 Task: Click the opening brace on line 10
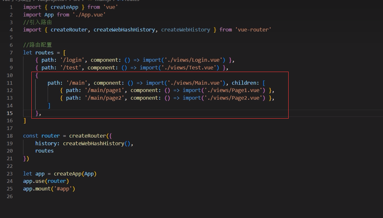pos(37,76)
